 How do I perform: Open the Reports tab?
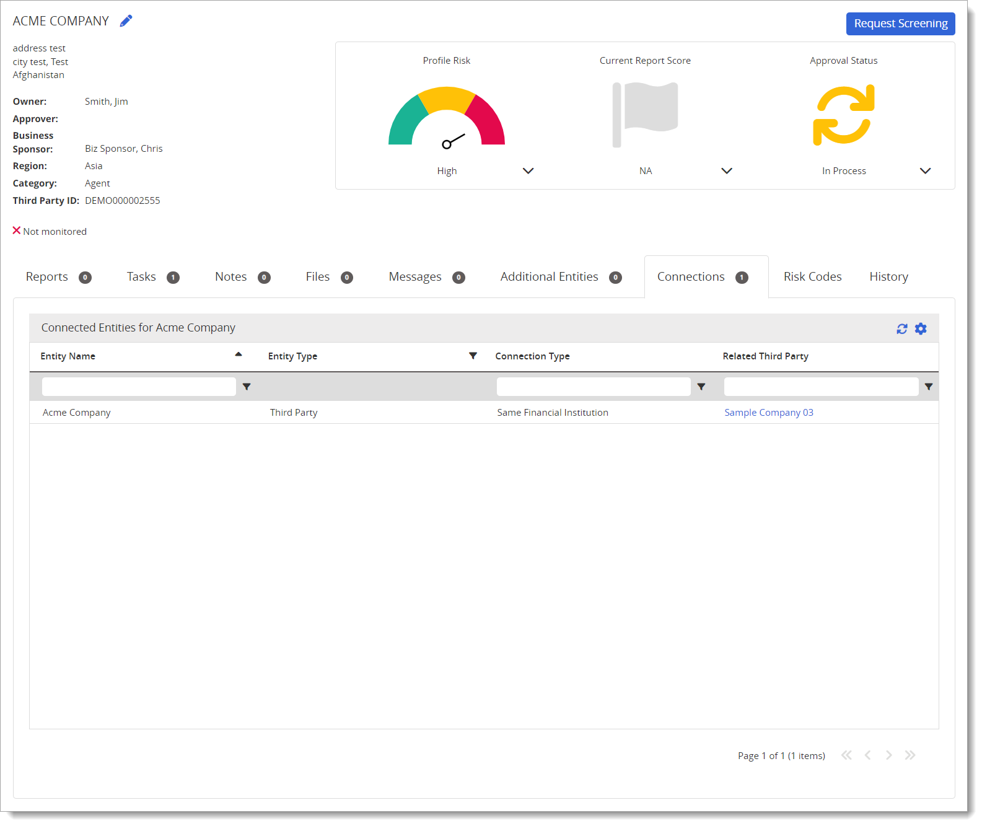click(59, 277)
